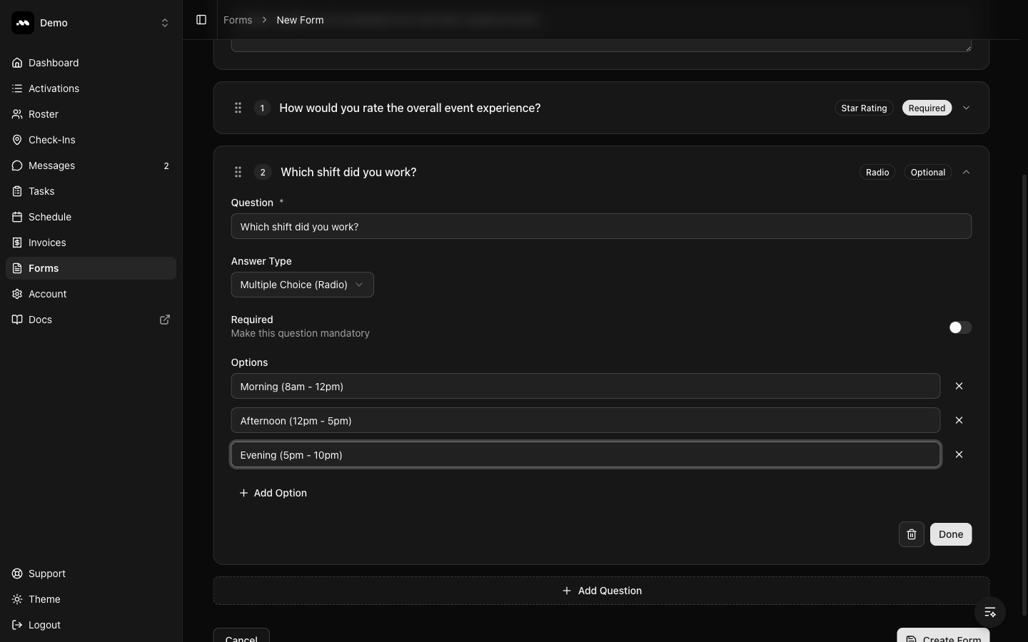
Task: Enable the Required toggle for question 2
Action: [x=959, y=327]
